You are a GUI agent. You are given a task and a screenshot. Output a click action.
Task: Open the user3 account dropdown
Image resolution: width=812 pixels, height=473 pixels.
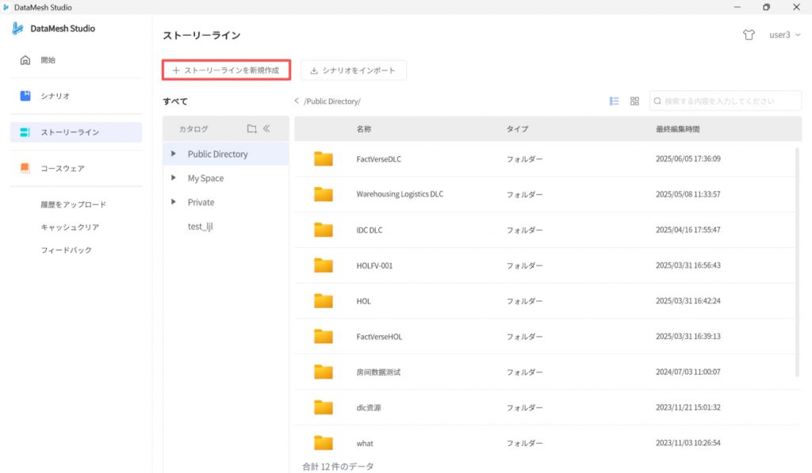click(x=784, y=35)
